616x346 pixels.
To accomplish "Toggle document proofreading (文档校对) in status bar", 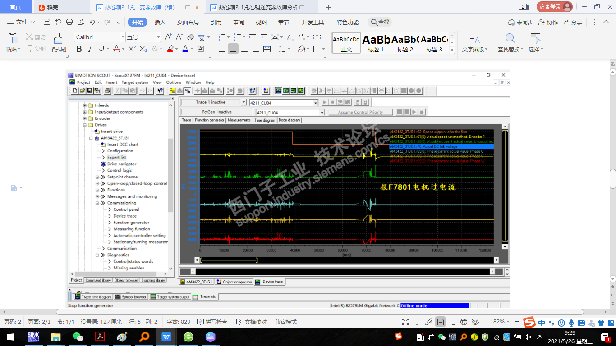I will (251, 322).
